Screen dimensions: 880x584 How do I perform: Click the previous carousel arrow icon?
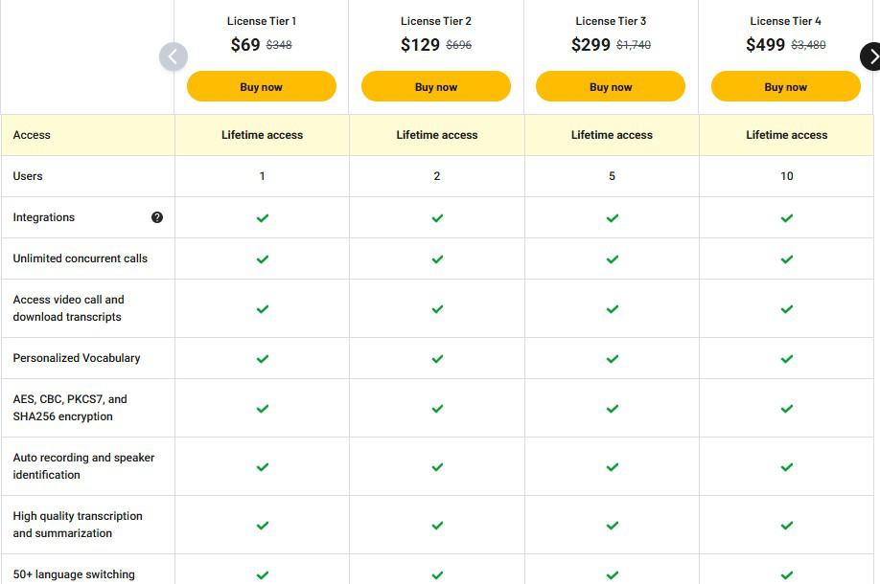tap(174, 56)
